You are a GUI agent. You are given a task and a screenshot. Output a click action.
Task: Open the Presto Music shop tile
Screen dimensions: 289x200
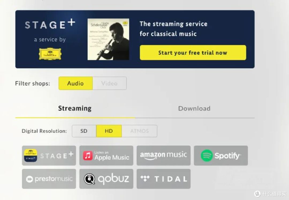(49, 179)
